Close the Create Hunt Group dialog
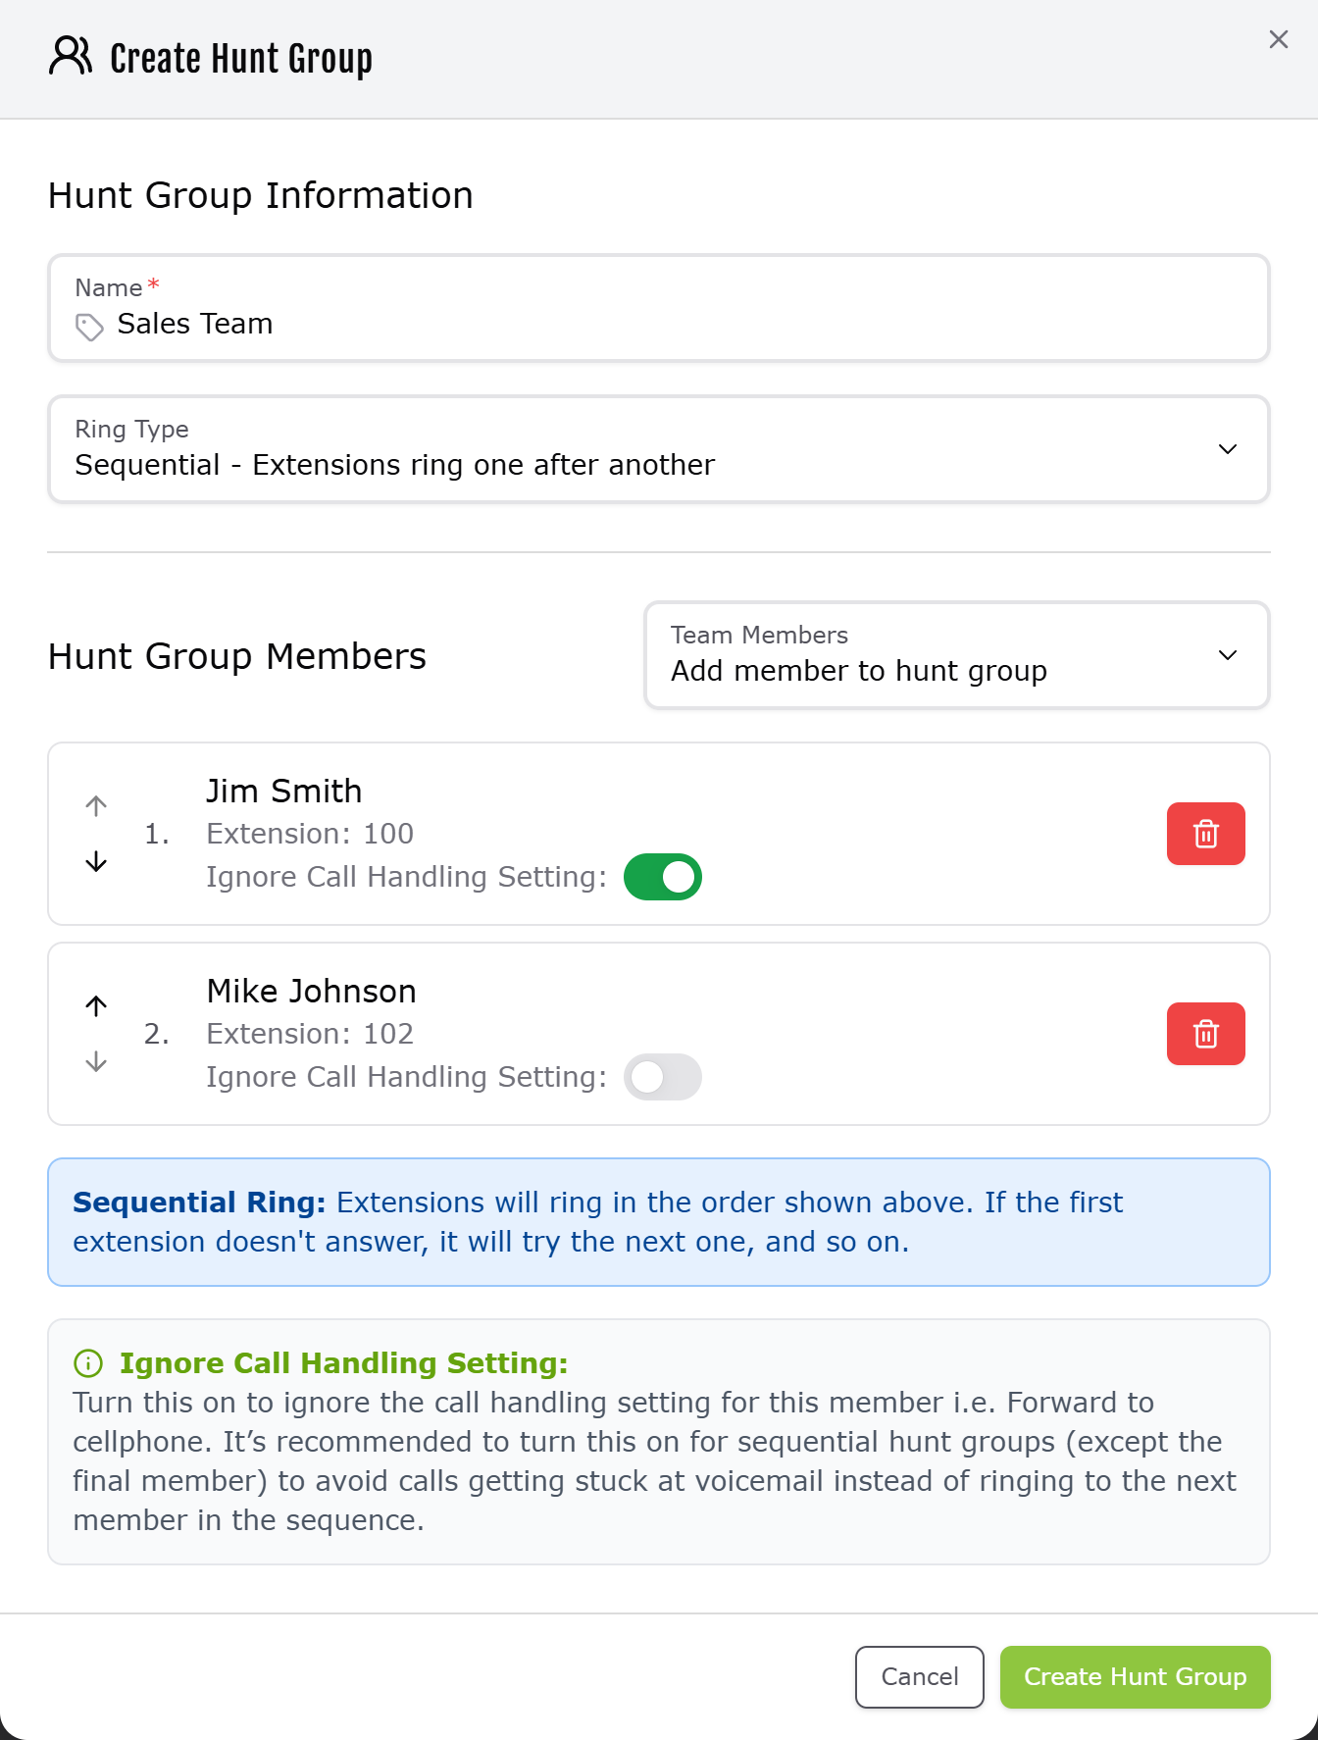 point(1278,39)
